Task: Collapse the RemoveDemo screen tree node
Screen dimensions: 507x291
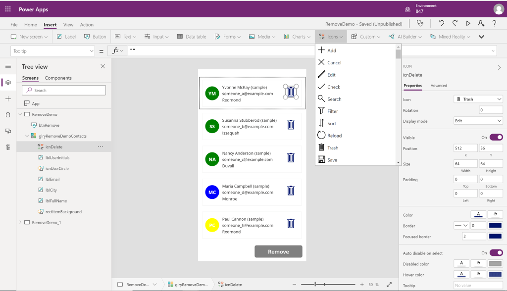Action: 20,114
